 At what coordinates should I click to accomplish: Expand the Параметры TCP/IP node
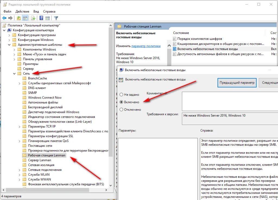coord(20,127)
